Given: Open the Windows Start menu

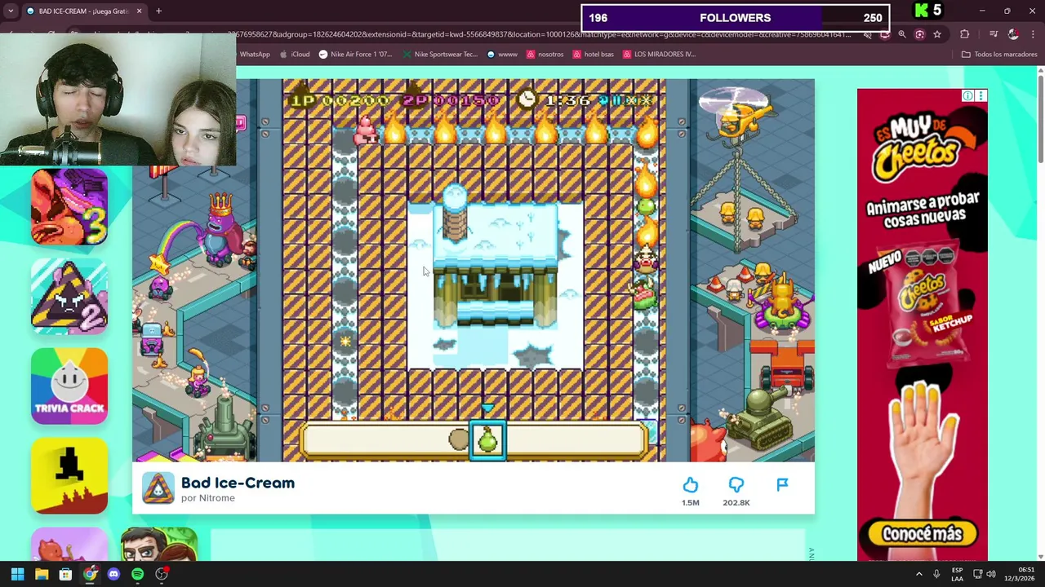Looking at the screenshot, I should [18, 574].
